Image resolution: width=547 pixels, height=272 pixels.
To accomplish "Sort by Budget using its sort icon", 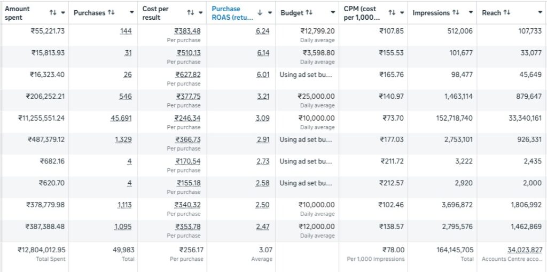I will [x=309, y=12].
